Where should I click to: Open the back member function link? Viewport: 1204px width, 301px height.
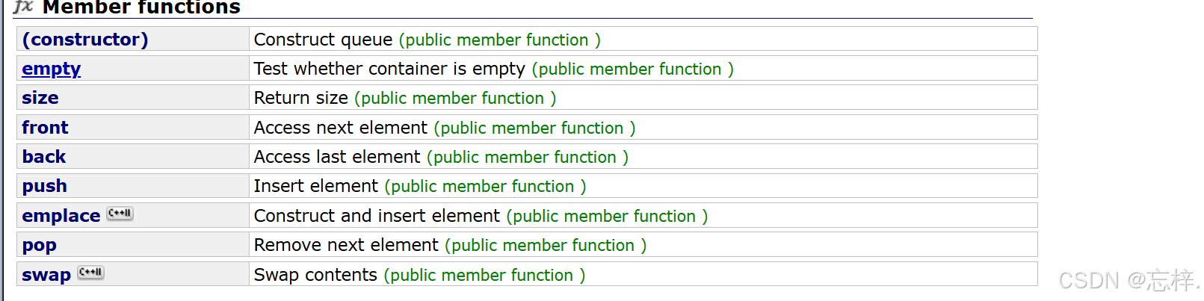[44, 157]
